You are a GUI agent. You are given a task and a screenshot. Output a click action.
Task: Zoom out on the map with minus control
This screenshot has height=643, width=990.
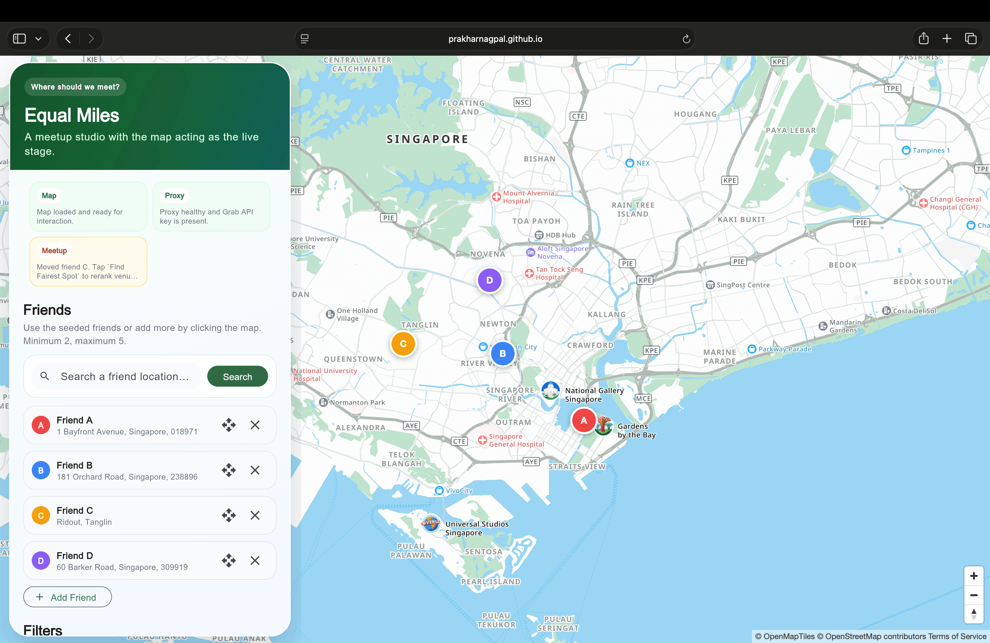[x=974, y=596]
